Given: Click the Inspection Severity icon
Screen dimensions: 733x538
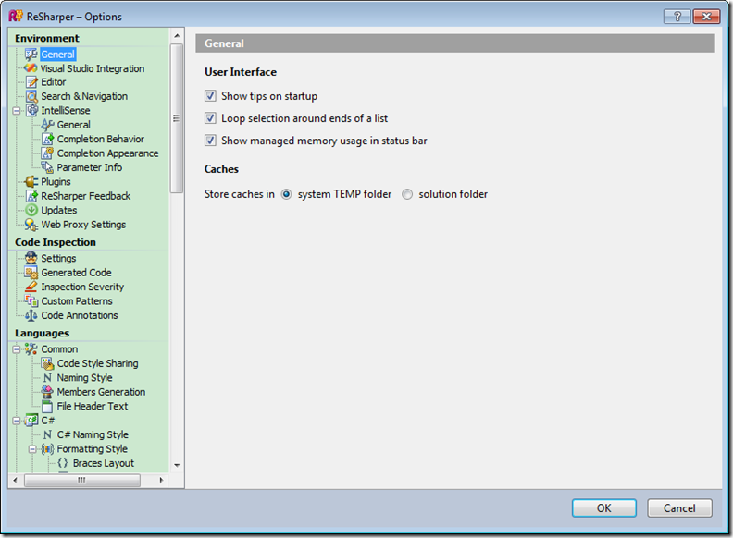Looking at the screenshot, I should pyautogui.click(x=31, y=287).
